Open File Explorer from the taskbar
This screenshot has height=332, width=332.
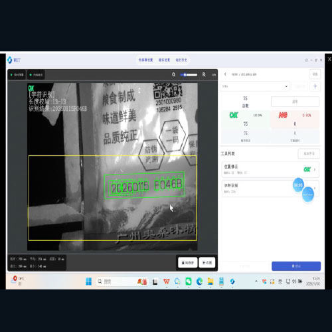210,282
